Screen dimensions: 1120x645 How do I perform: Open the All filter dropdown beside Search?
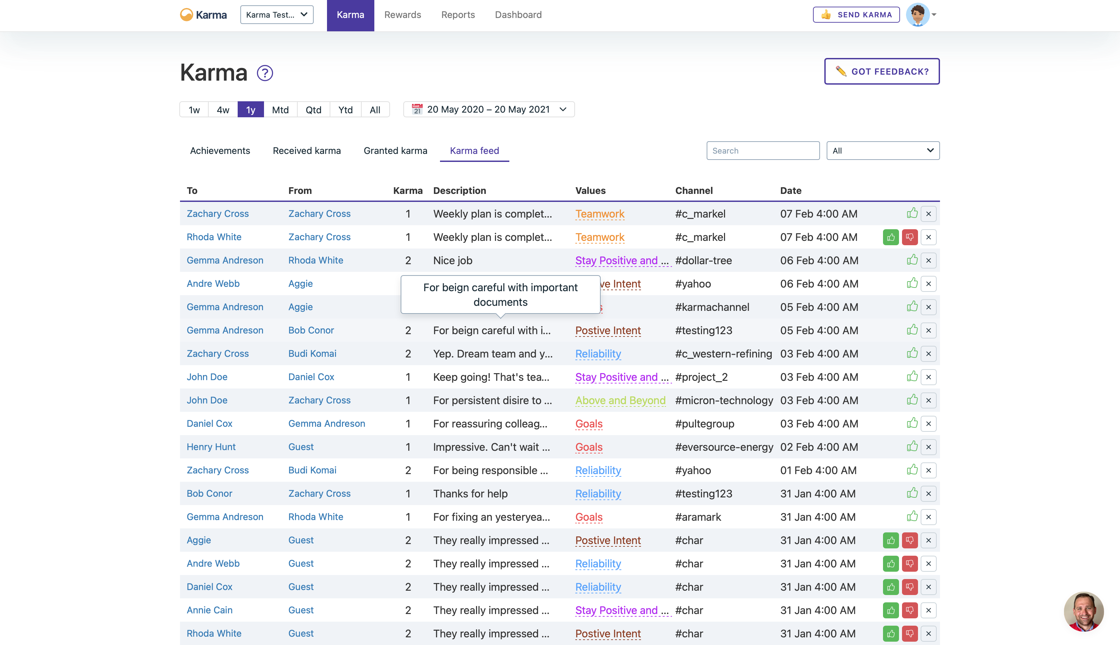tap(882, 151)
